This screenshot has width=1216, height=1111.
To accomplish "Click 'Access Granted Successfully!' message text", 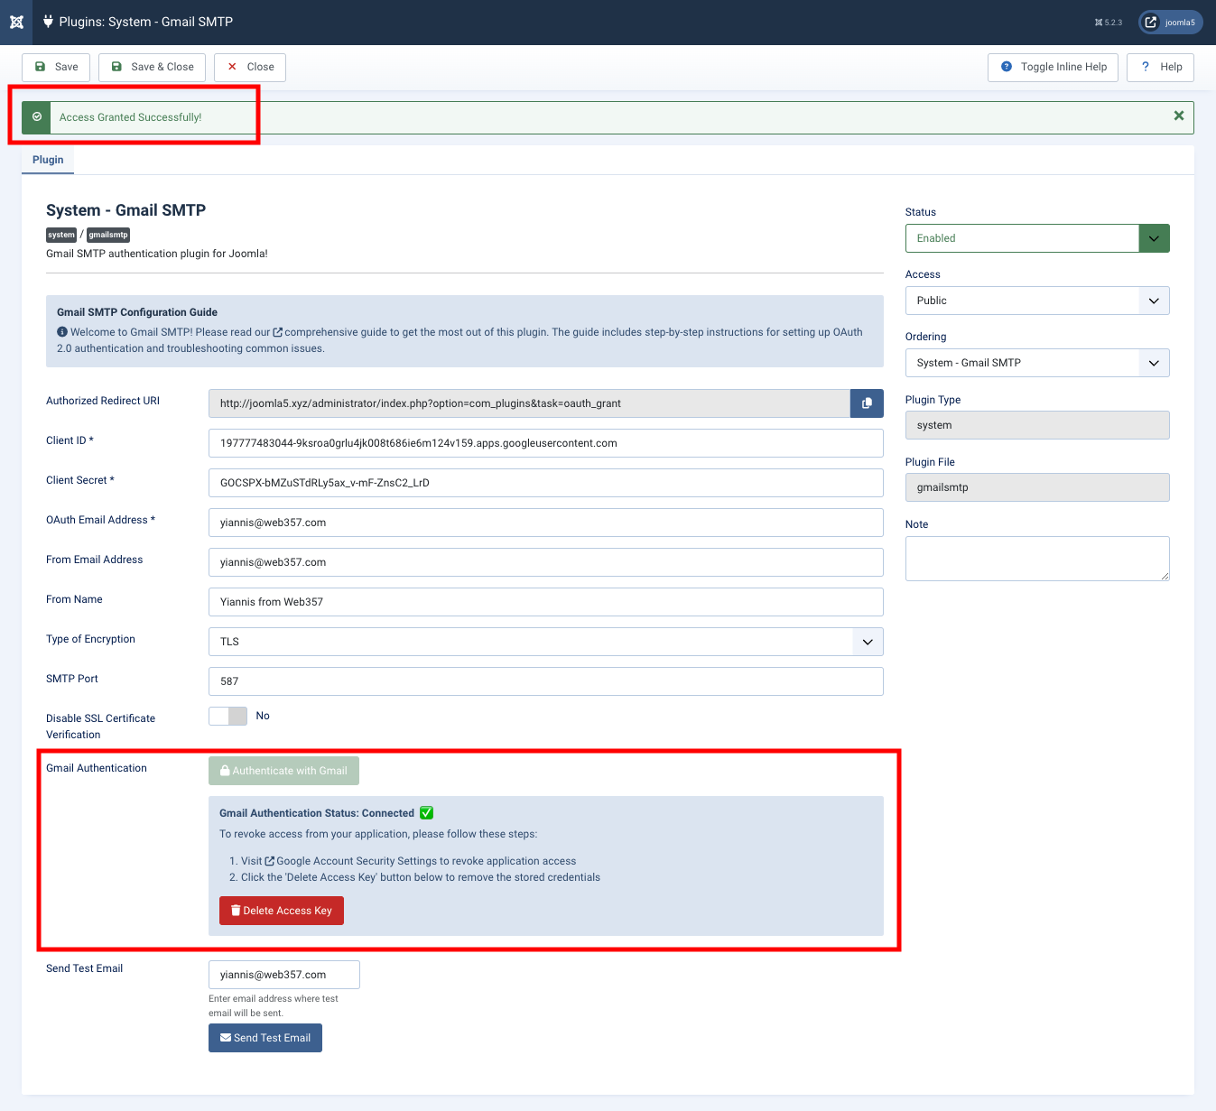I will [x=131, y=117].
